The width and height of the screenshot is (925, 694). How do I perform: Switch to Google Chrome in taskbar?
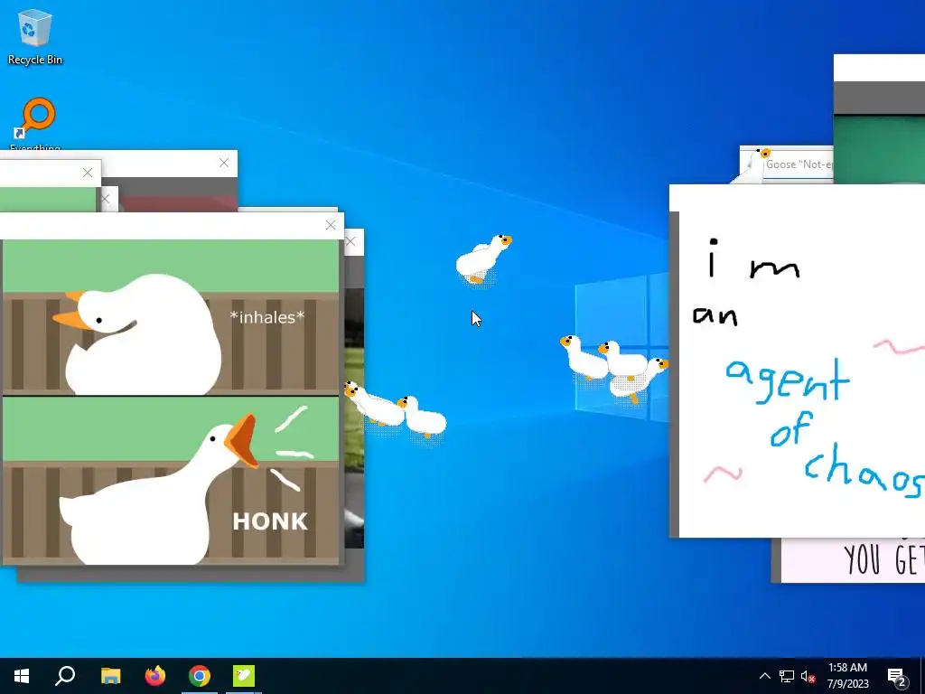click(x=200, y=676)
